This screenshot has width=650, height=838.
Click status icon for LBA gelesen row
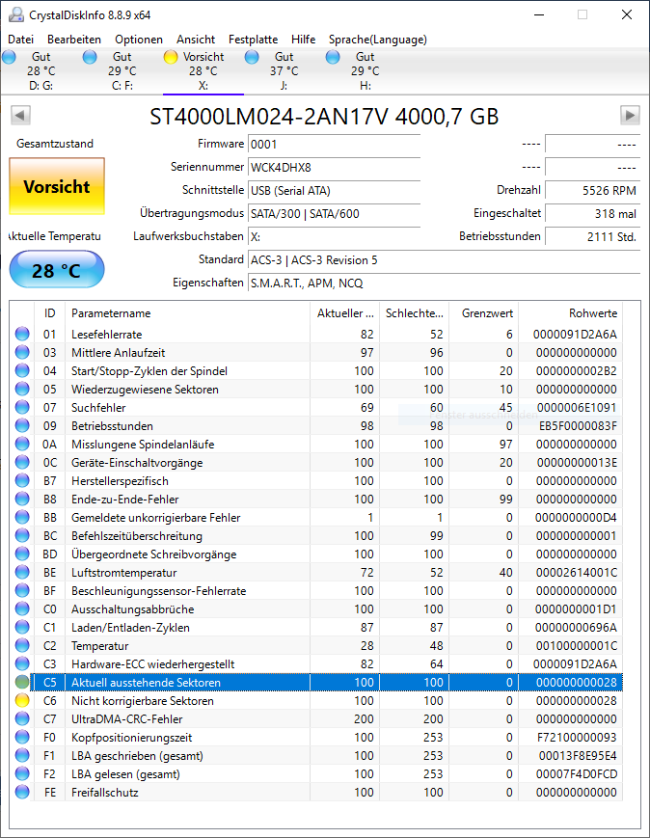22,773
